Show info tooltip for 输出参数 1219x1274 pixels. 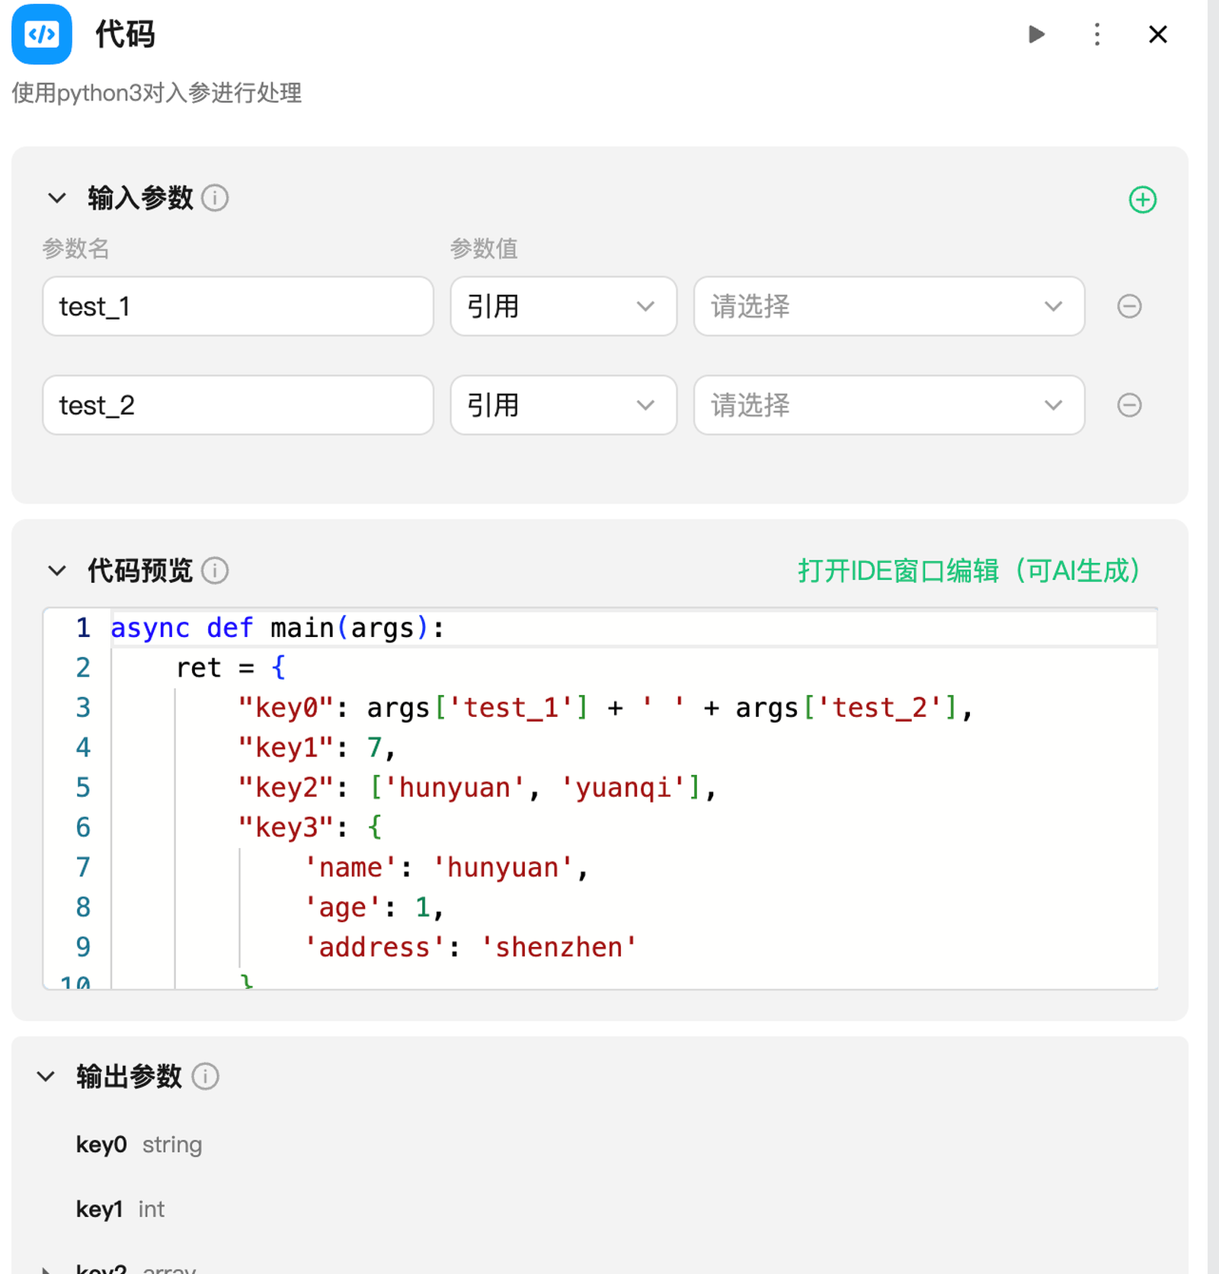205,1077
